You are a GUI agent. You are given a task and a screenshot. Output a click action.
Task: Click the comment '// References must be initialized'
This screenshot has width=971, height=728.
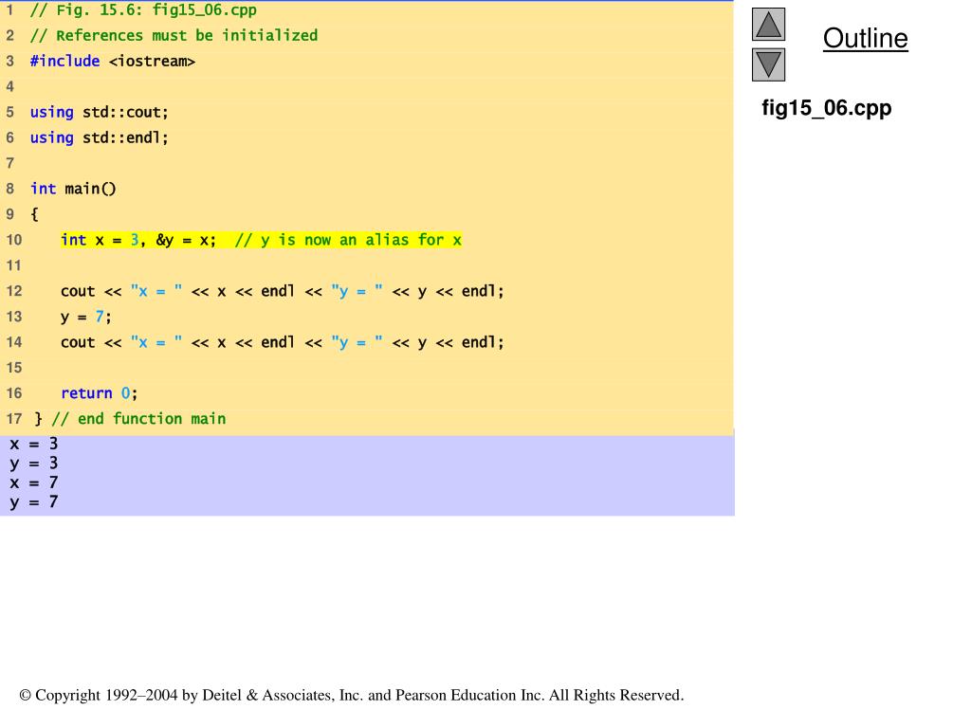click(174, 35)
